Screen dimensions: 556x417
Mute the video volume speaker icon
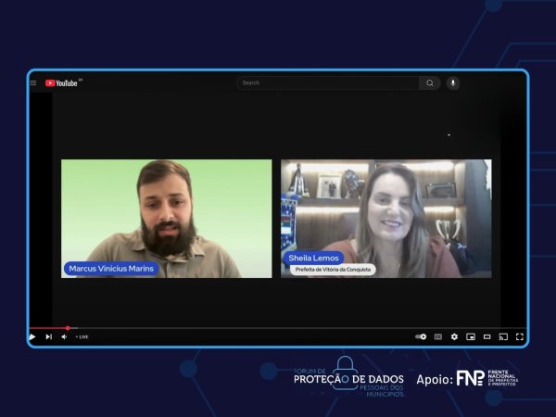click(64, 336)
